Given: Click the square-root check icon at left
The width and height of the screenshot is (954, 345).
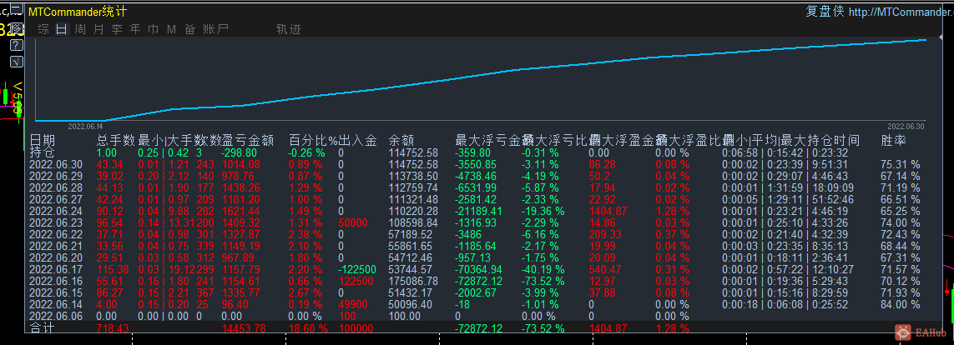Looking at the screenshot, I should click(17, 61).
